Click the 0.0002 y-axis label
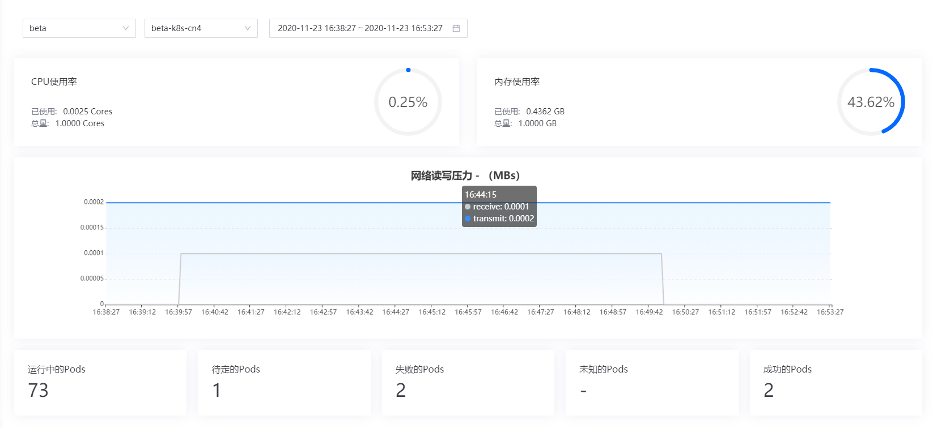 94,202
